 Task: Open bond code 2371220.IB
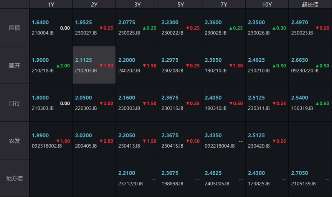point(130,184)
